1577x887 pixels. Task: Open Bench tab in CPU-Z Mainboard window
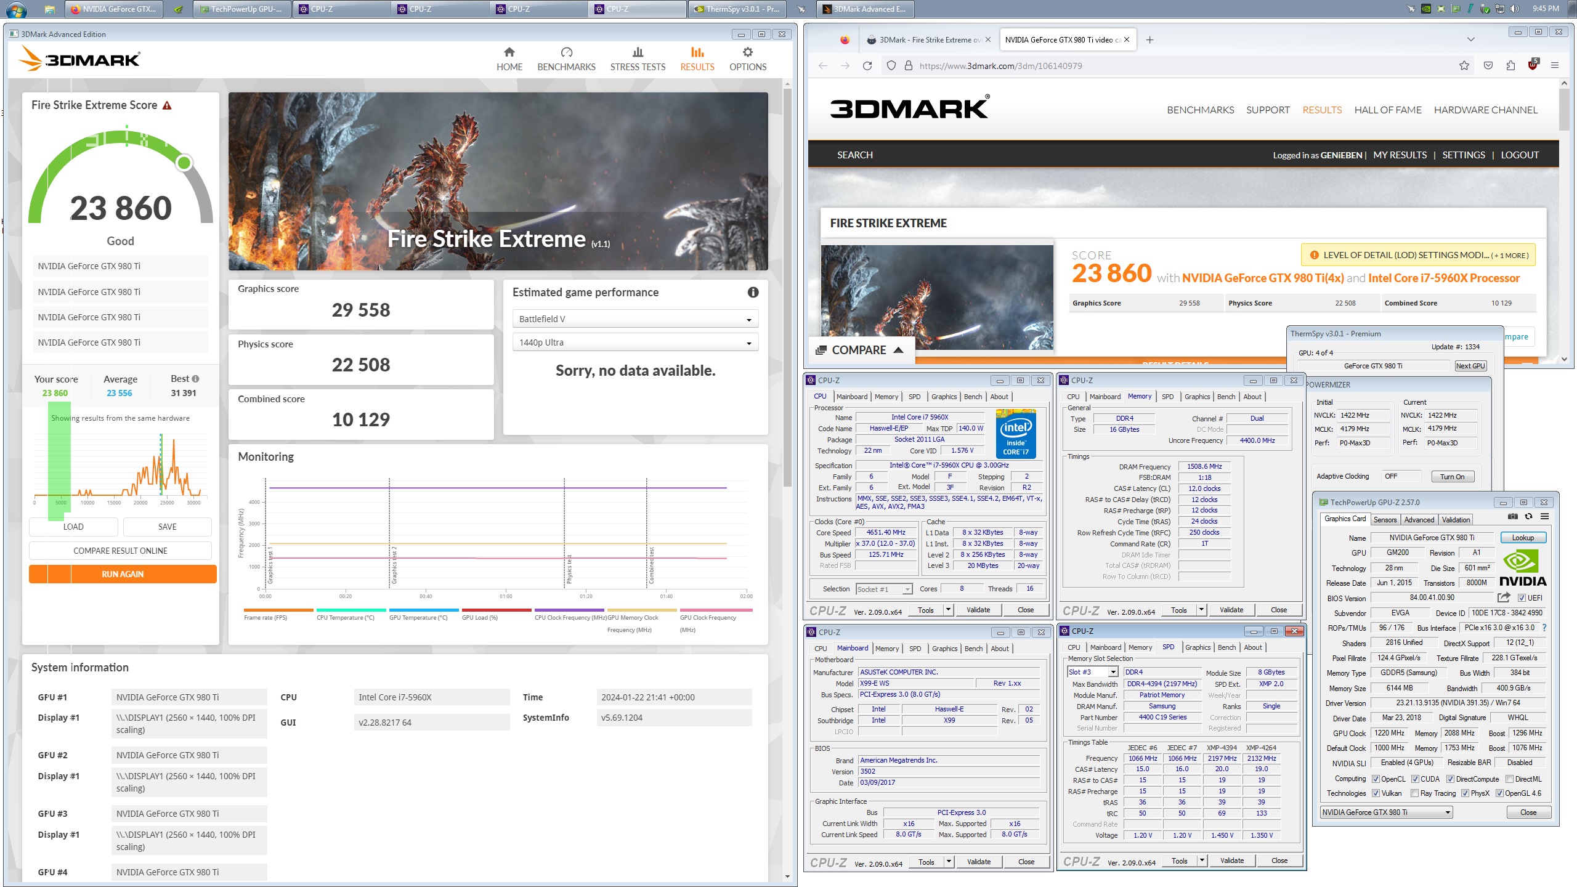(x=973, y=649)
